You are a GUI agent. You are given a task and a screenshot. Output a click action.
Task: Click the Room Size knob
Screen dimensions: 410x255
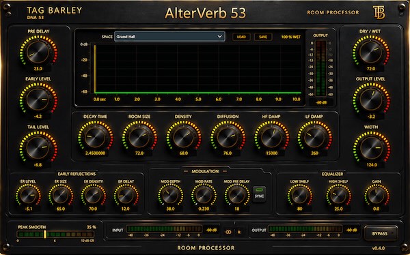(x=139, y=137)
